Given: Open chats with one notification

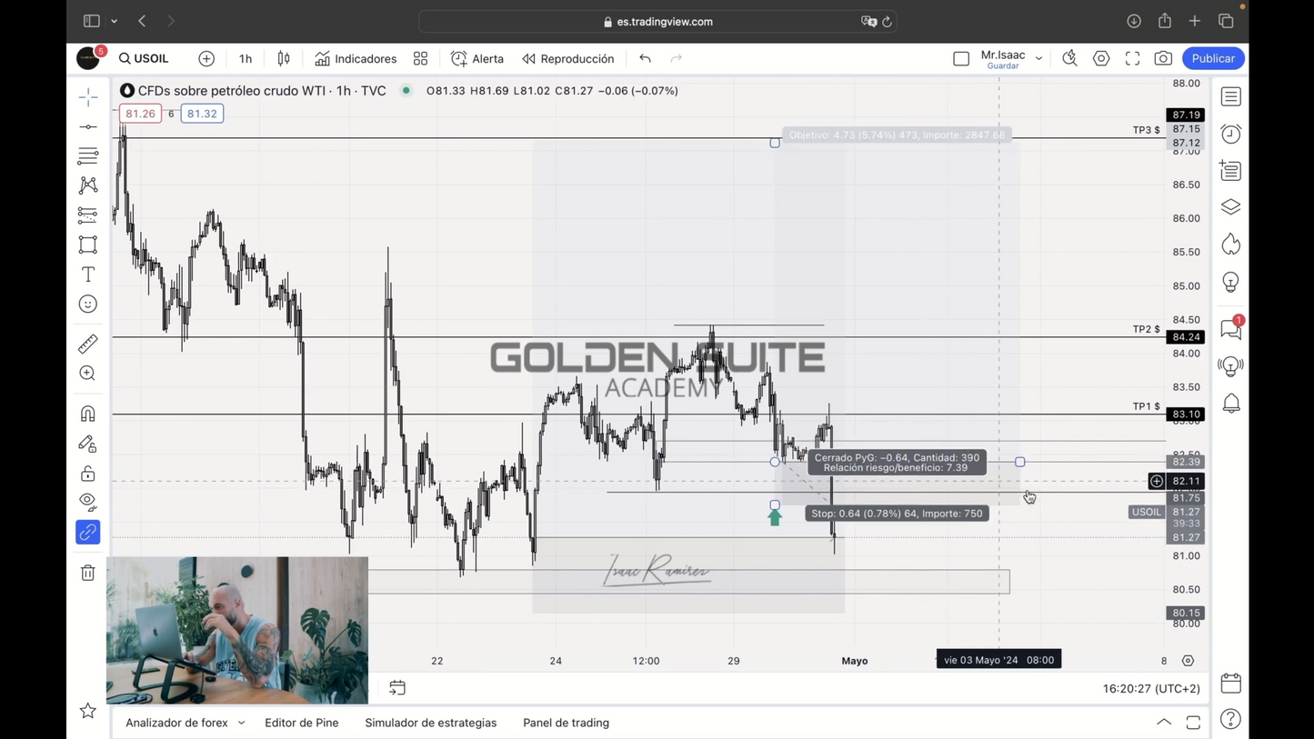Looking at the screenshot, I should (1231, 328).
